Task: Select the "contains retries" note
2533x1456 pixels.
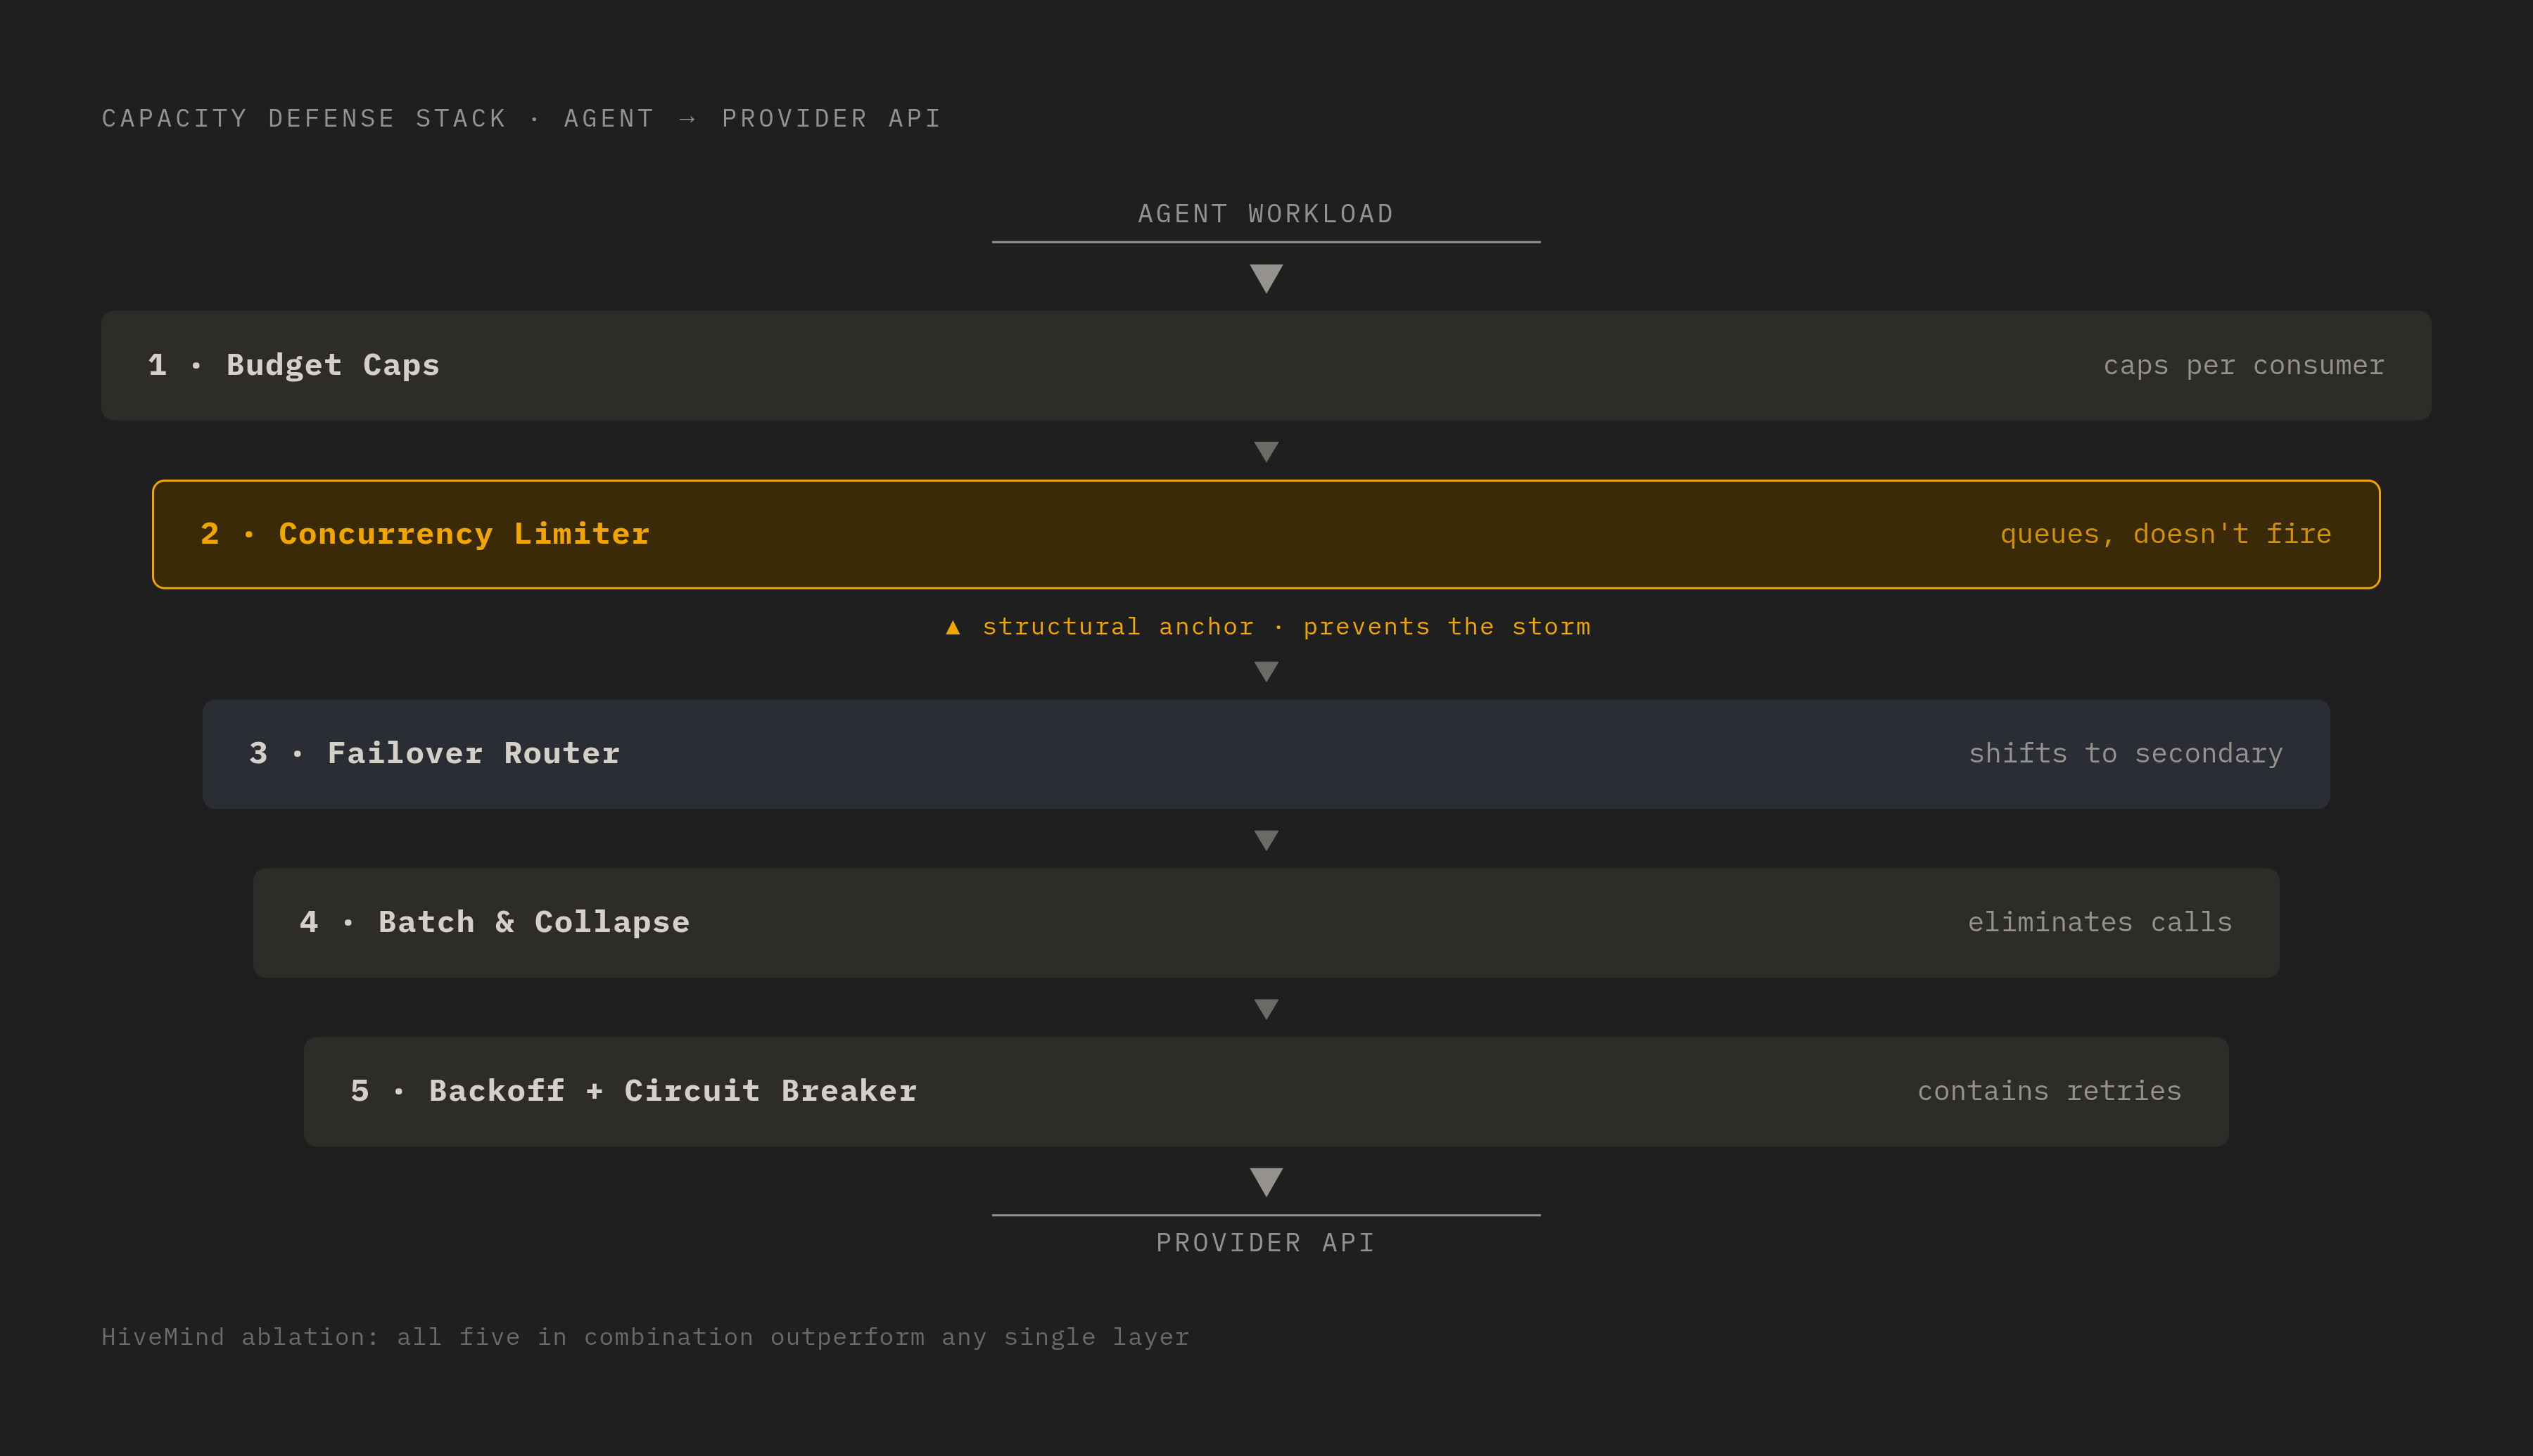Action: point(2049,1091)
